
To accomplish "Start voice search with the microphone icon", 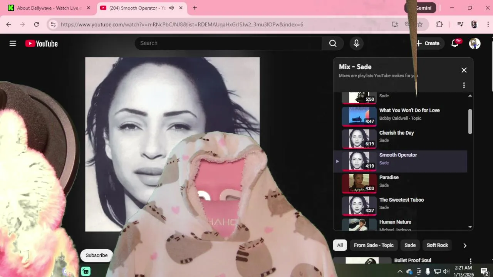I will tap(357, 43).
